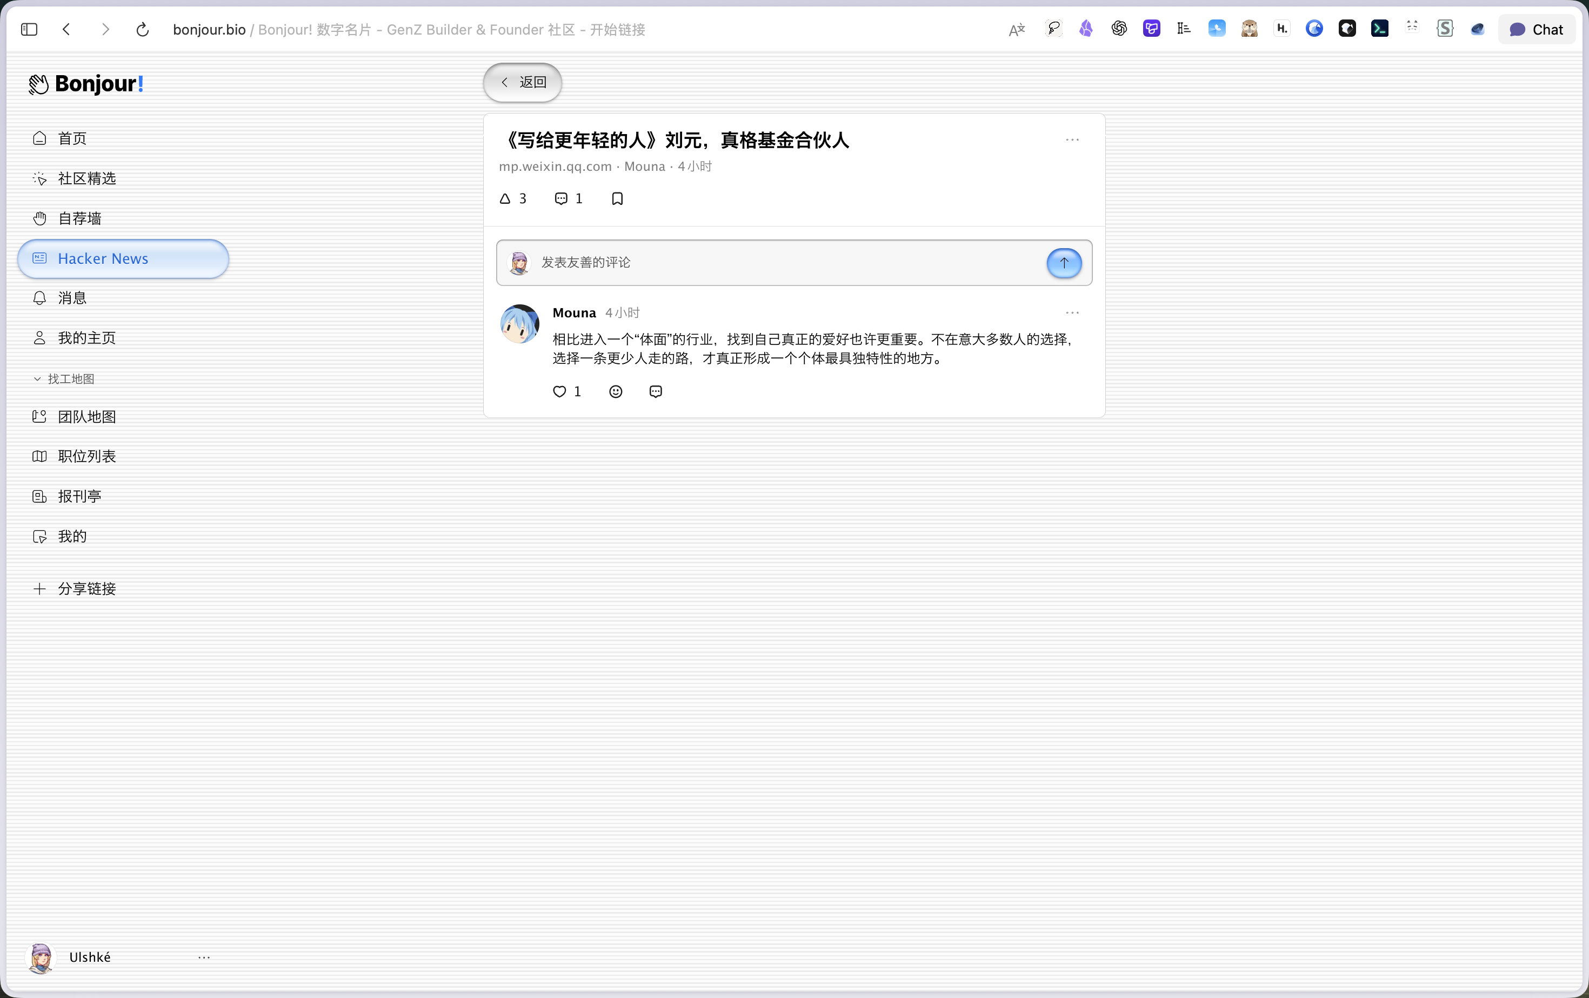Collapse the 找工地图 section
The width and height of the screenshot is (1589, 998).
pos(64,379)
